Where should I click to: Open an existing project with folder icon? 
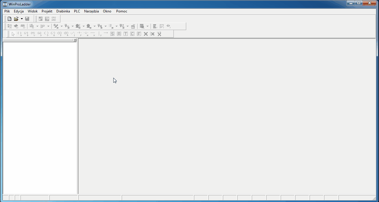(16, 19)
